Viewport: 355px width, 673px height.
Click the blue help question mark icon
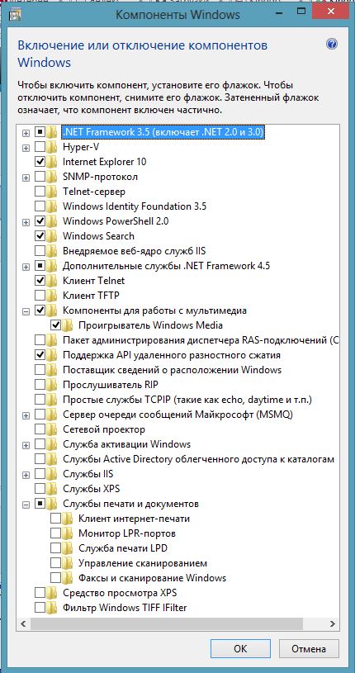[x=331, y=45]
